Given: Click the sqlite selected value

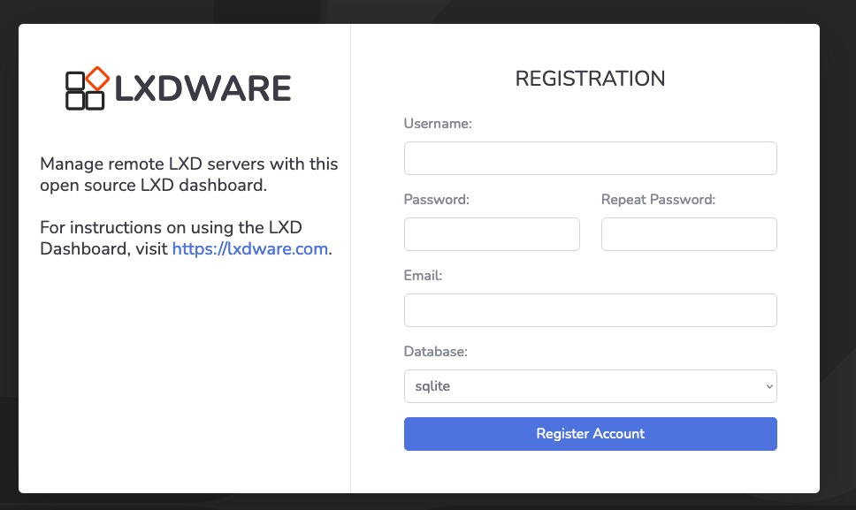Looking at the screenshot, I should (x=433, y=386).
